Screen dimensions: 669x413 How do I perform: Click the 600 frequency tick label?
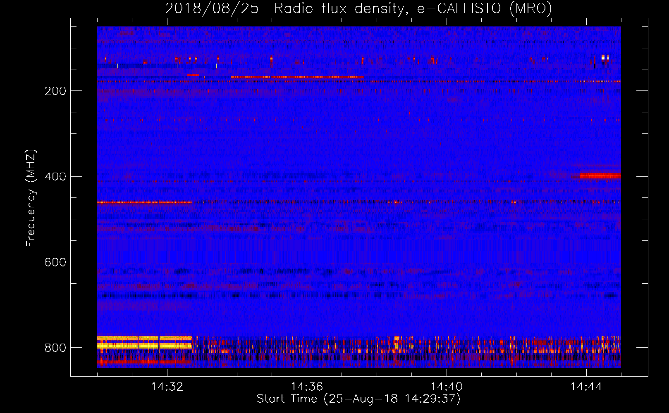55,263
